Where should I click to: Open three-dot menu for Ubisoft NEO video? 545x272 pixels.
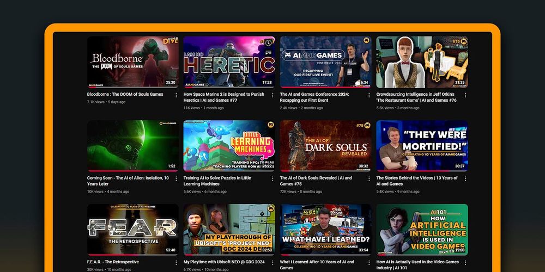click(x=272, y=263)
